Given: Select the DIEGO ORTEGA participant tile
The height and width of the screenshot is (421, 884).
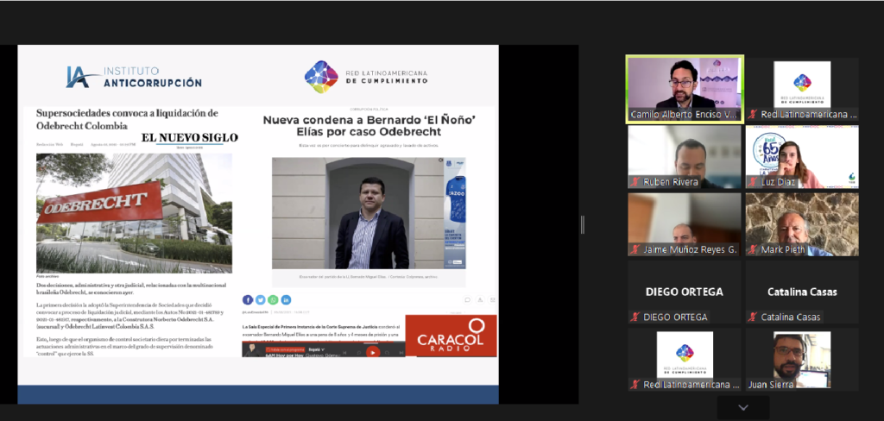Looking at the screenshot, I should 685,292.
